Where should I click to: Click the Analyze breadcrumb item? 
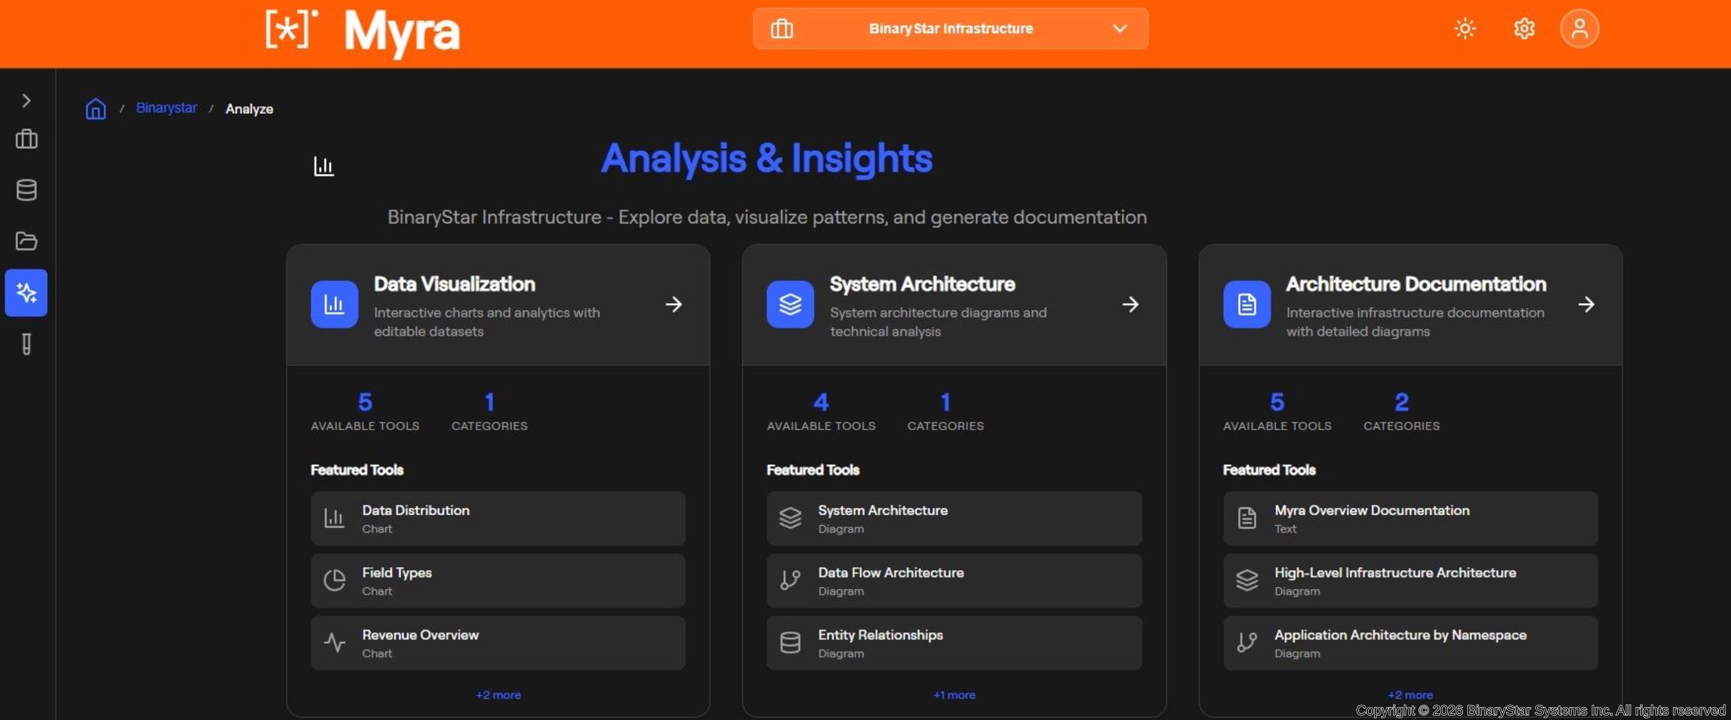pyautogui.click(x=249, y=109)
